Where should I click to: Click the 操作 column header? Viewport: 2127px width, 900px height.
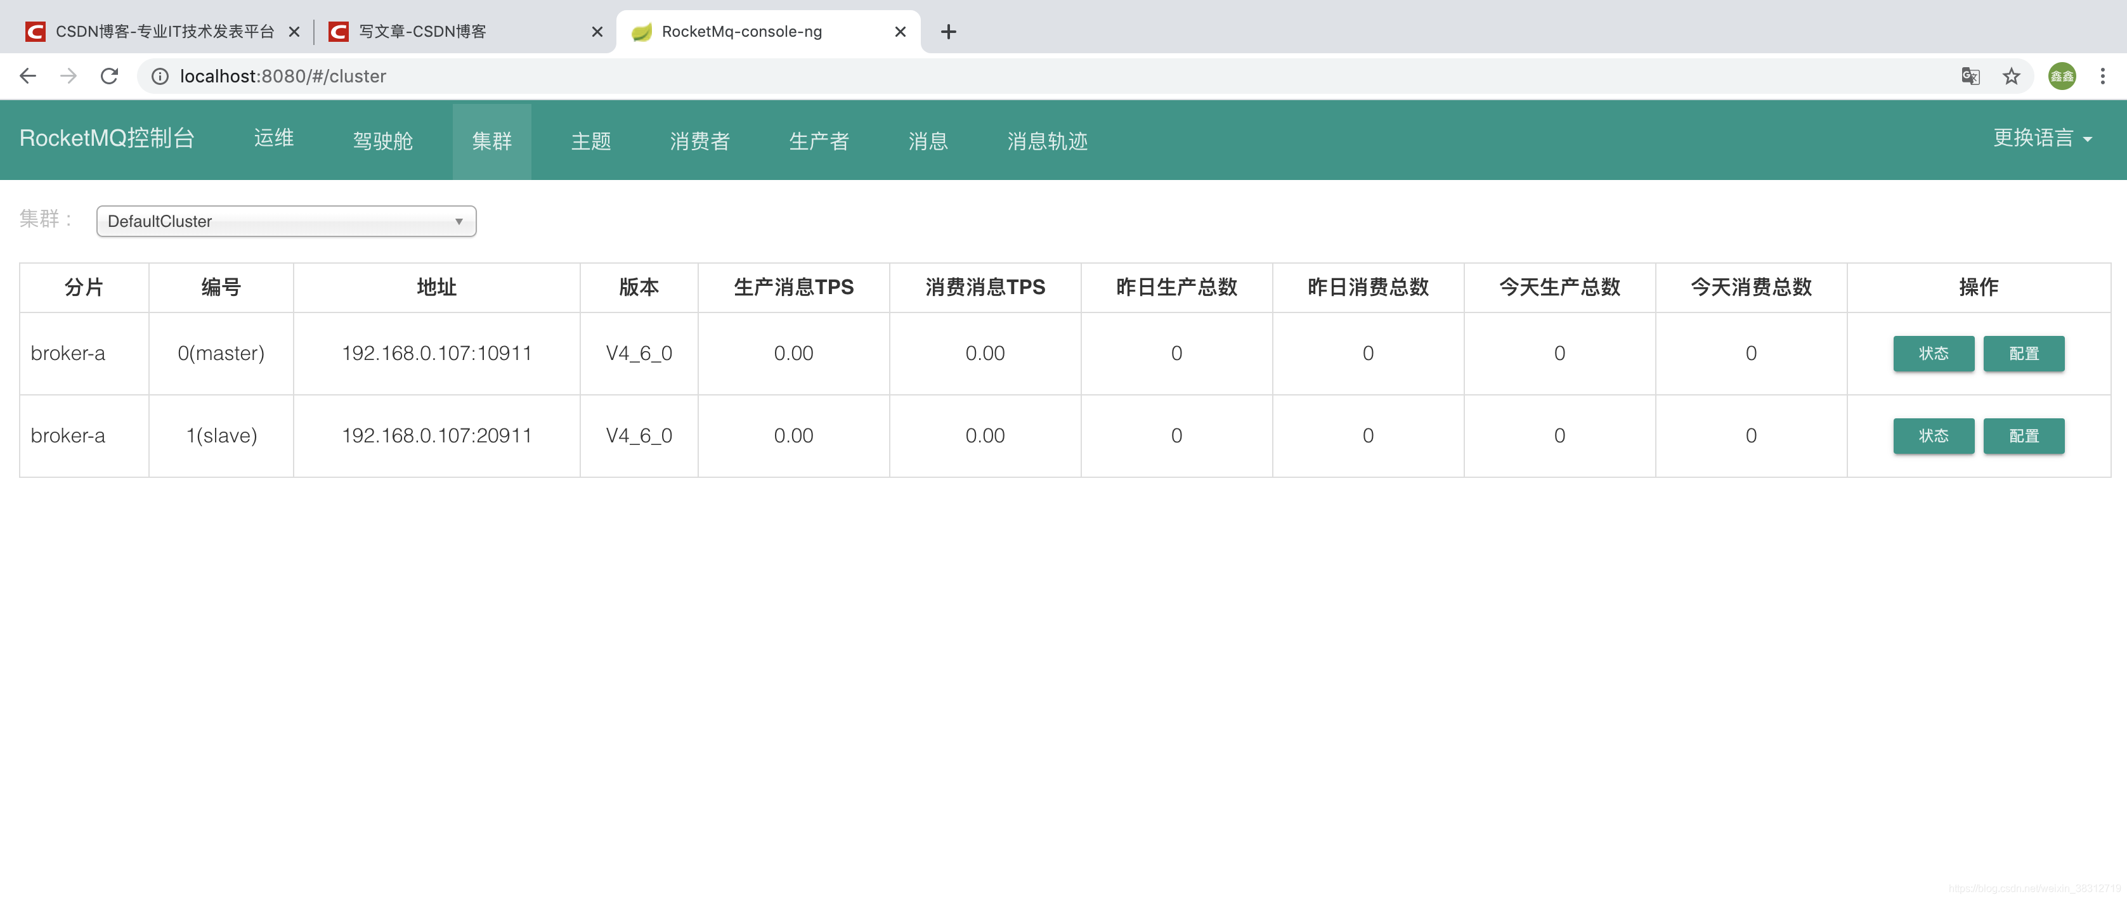point(1979,287)
